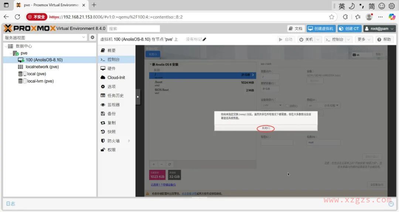Click the Proxmox search input field
The height and width of the screenshot is (212, 399).
134,28
